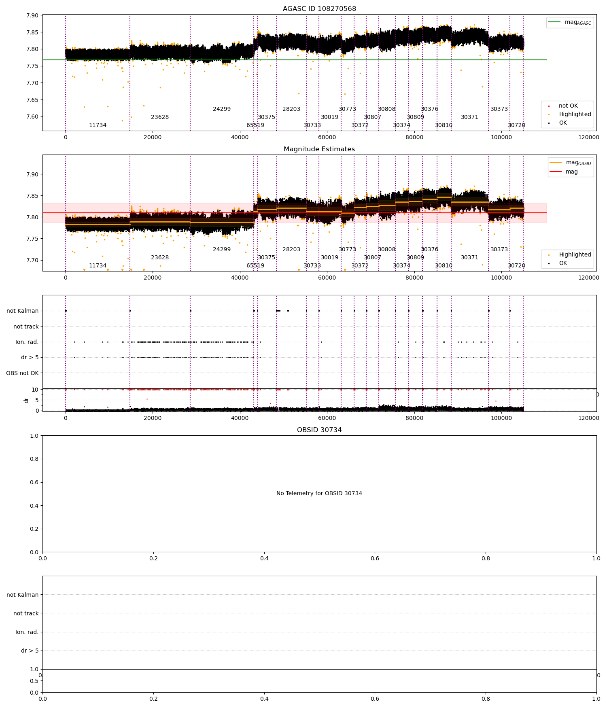
Task: Click OBSID label 30019 in the AGASC ID plot
Action: pos(330,117)
